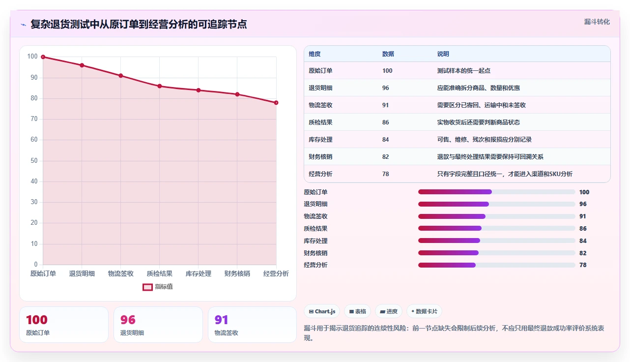Click the 说明 column header
Screen dimensions: 630x362
click(521, 54)
